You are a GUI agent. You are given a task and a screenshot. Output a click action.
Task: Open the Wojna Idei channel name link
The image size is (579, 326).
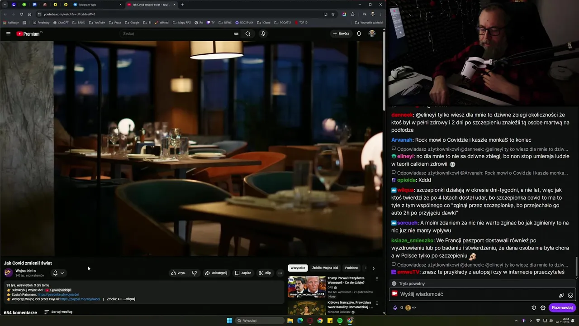pyautogui.click(x=24, y=271)
